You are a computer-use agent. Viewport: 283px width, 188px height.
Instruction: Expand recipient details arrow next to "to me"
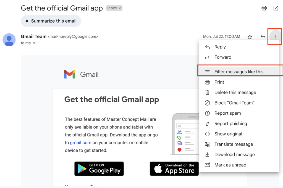34,43
